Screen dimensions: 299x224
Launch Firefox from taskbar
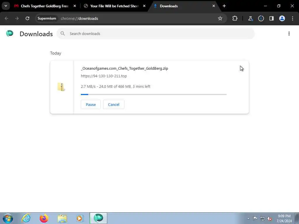pos(44,218)
